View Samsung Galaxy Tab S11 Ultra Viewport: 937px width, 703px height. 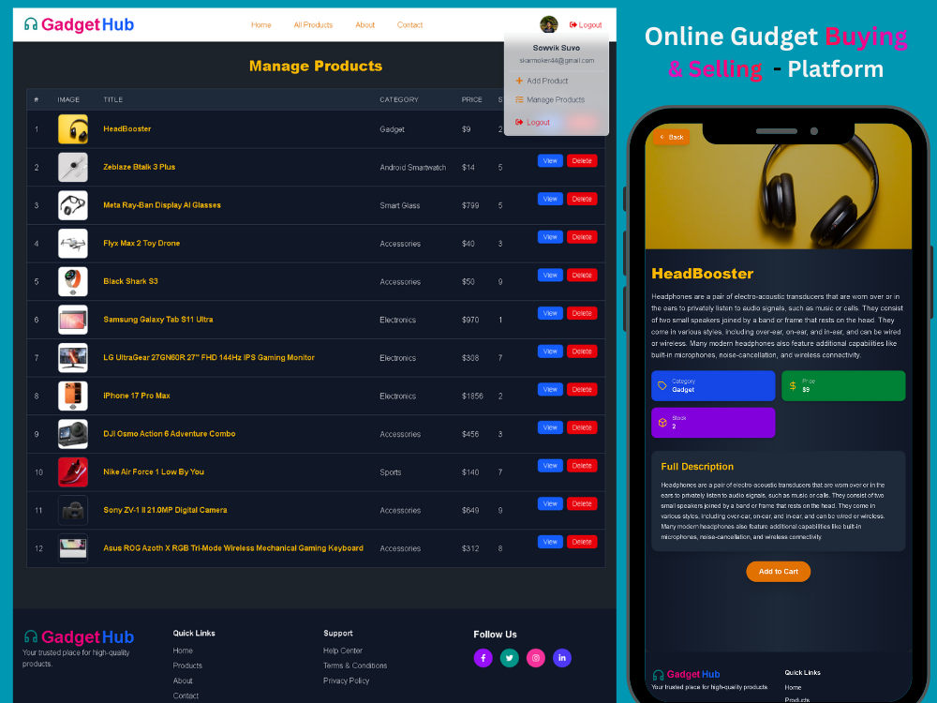(x=550, y=313)
